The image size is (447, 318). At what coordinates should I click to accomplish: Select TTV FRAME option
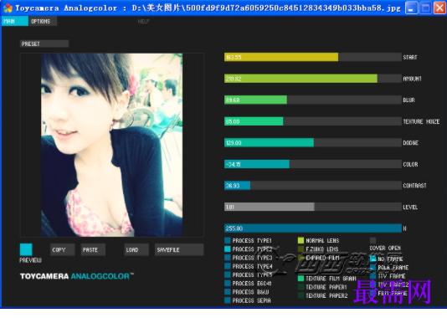pyautogui.click(x=388, y=276)
